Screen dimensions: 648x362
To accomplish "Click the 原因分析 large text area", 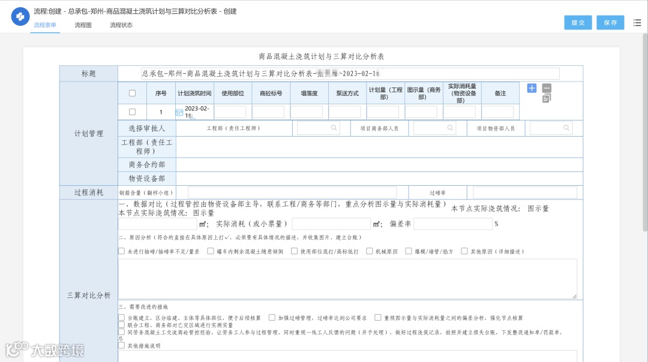I will (x=347, y=279).
